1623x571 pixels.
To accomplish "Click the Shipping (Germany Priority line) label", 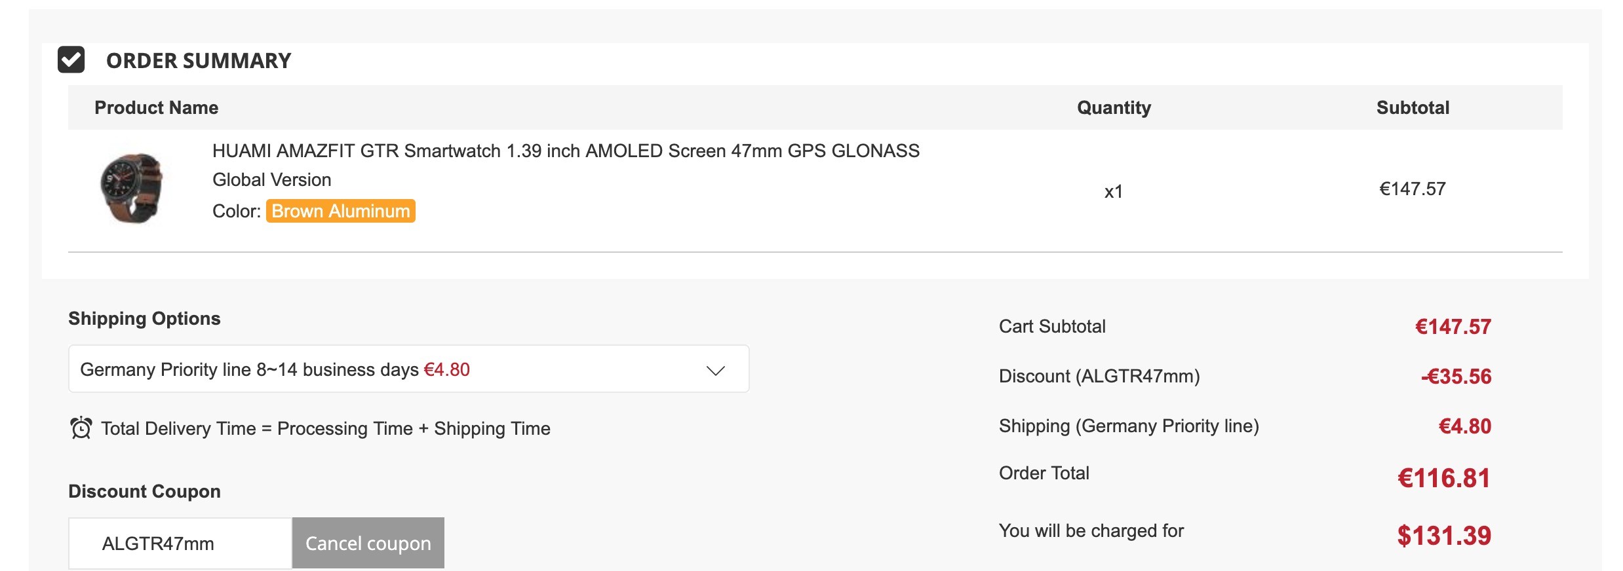I will (1129, 426).
